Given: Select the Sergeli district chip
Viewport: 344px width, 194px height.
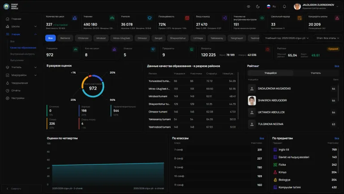Looking at the screenshot, I should (x=159, y=38).
